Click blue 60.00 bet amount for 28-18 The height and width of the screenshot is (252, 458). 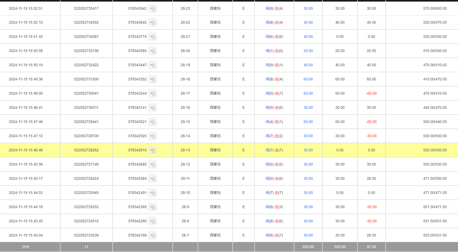[308, 79]
